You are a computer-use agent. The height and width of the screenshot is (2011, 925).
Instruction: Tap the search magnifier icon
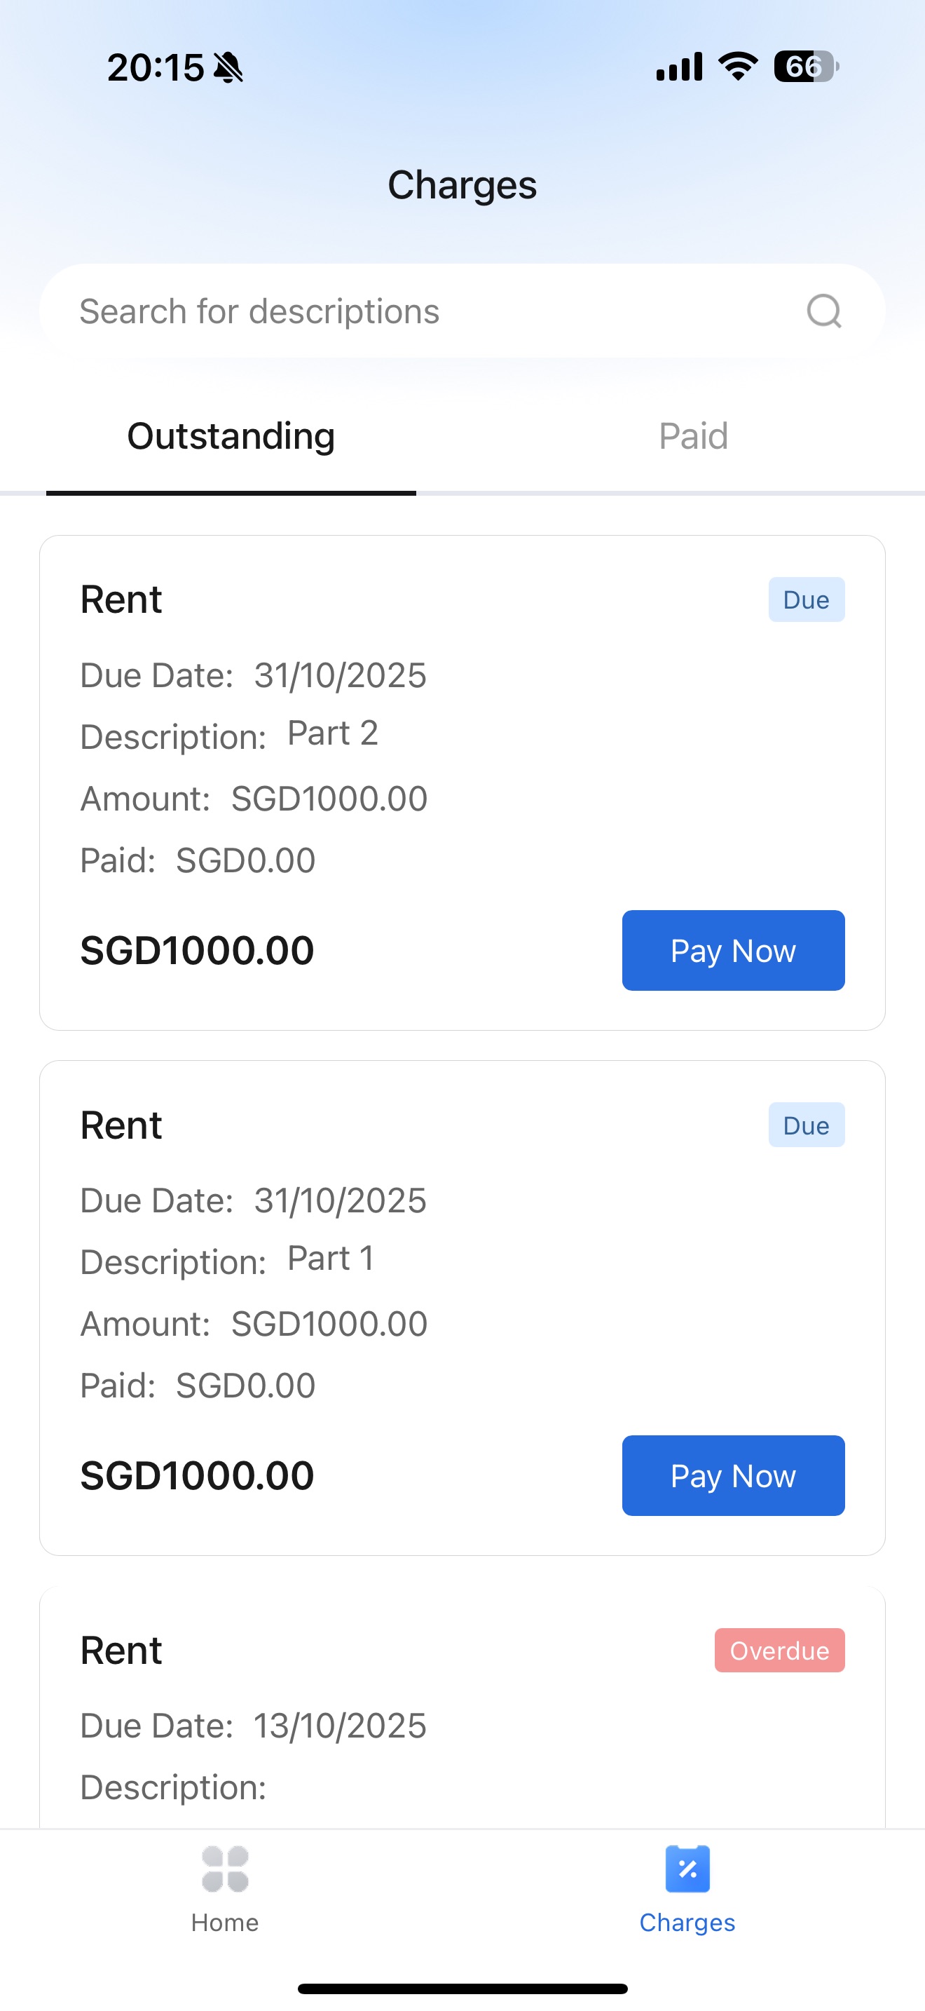[823, 311]
